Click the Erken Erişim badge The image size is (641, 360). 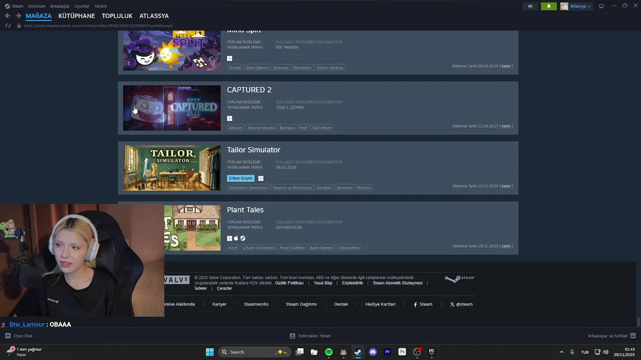tap(241, 178)
